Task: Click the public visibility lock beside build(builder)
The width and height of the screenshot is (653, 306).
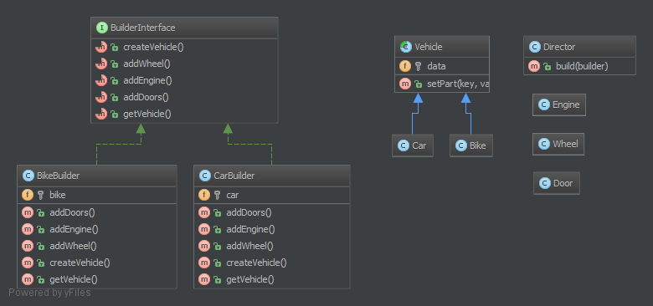Action: (x=548, y=67)
